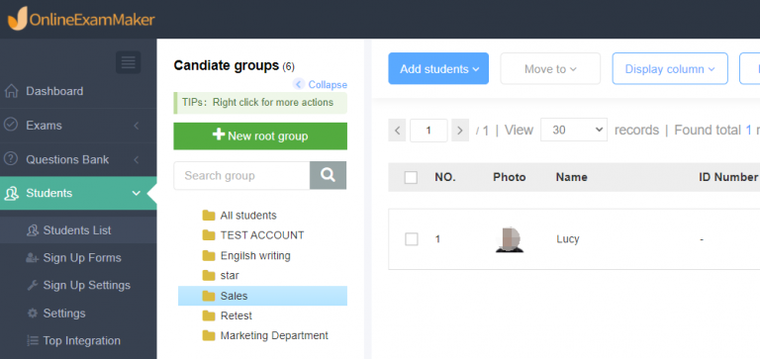Viewport: 760px width, 359px height.
Task: Open the Display column dropdown
Action: pos(670,68)
